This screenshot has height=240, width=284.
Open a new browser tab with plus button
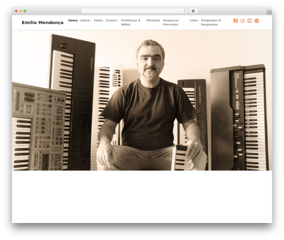pyautogui.click(x=269, y=12)
